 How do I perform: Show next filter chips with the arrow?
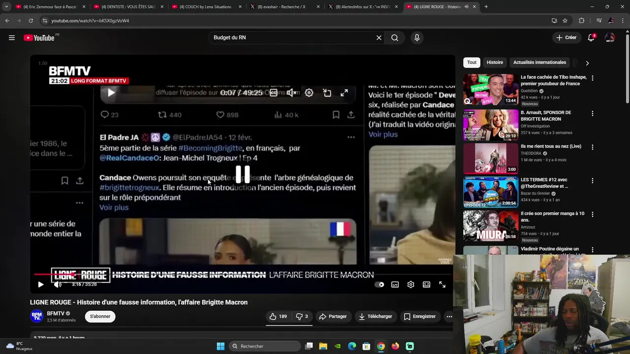click(x=587, y=63)
